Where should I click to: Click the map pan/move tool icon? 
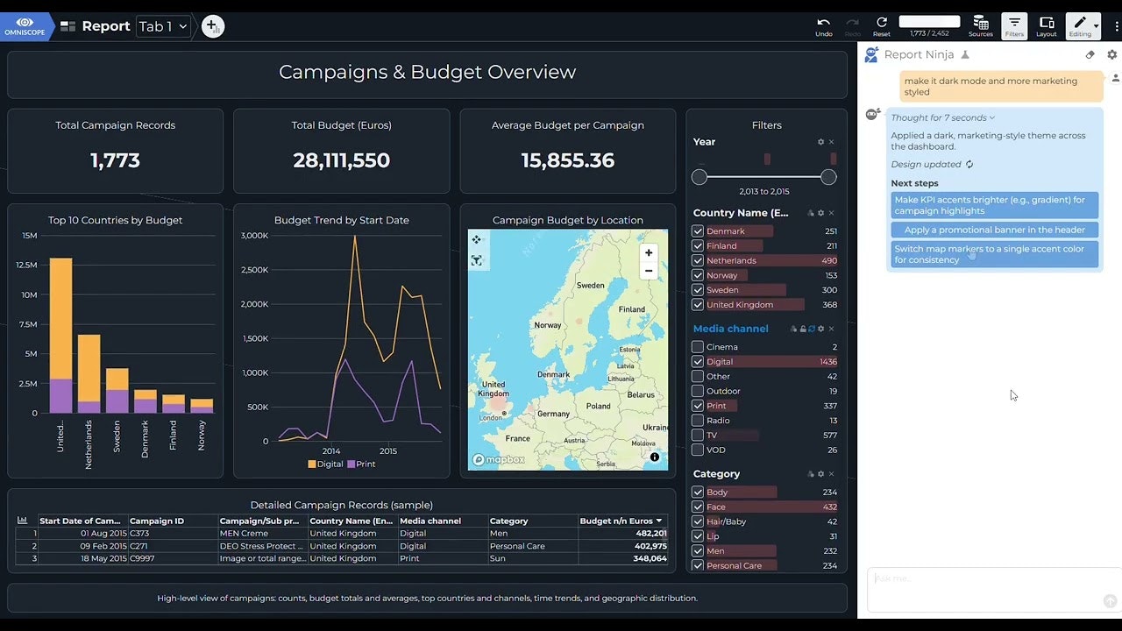(477, 239)
